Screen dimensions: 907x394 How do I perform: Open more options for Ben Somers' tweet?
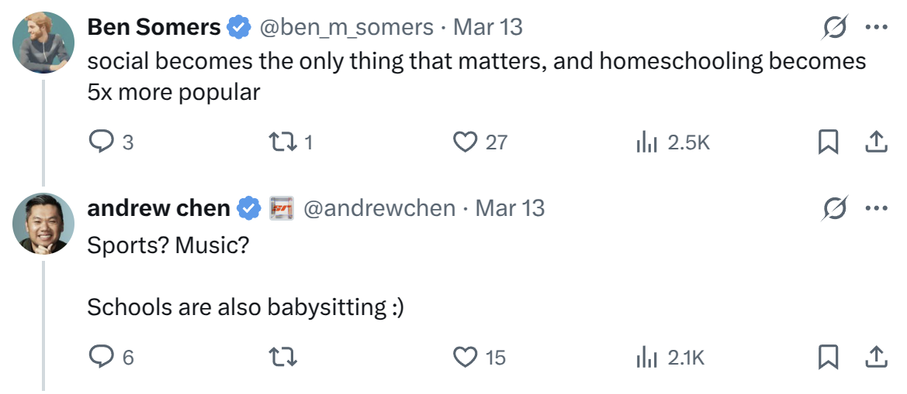pyautogui.click(x=876, y=27)
